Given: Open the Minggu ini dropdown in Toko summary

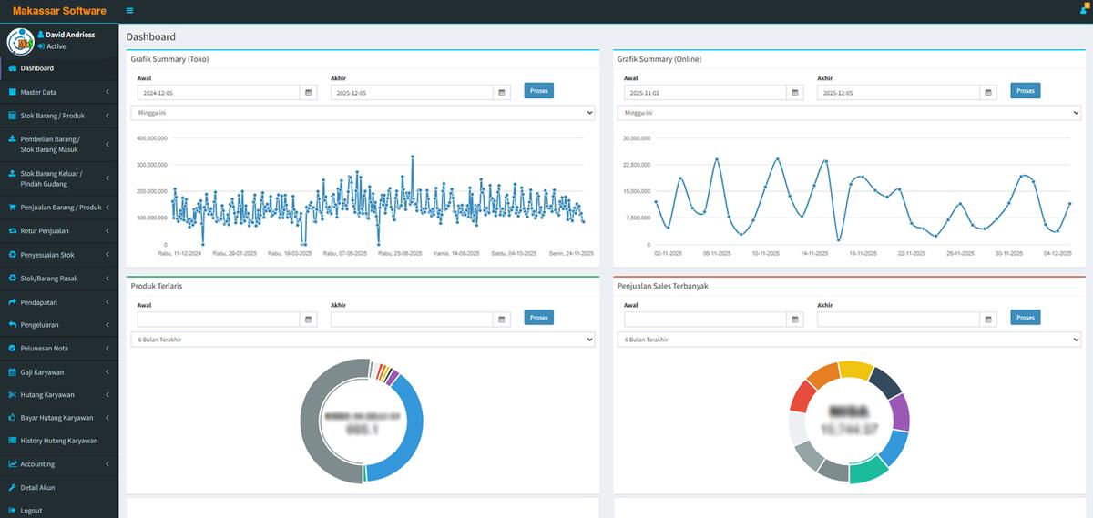Looking at the screenshot, I should tap(363, 113).
